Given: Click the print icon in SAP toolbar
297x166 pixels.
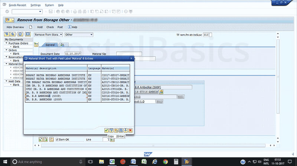Looking at the screenshot, I should click(75, 11).
